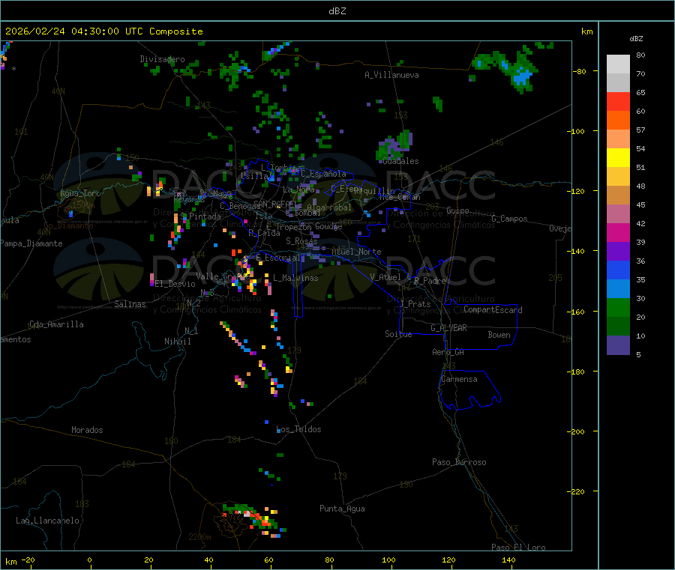Screen dimensions: 675x570
Task: Click the 'Punta_Agua' map label
Action: (x=342, y=509)
